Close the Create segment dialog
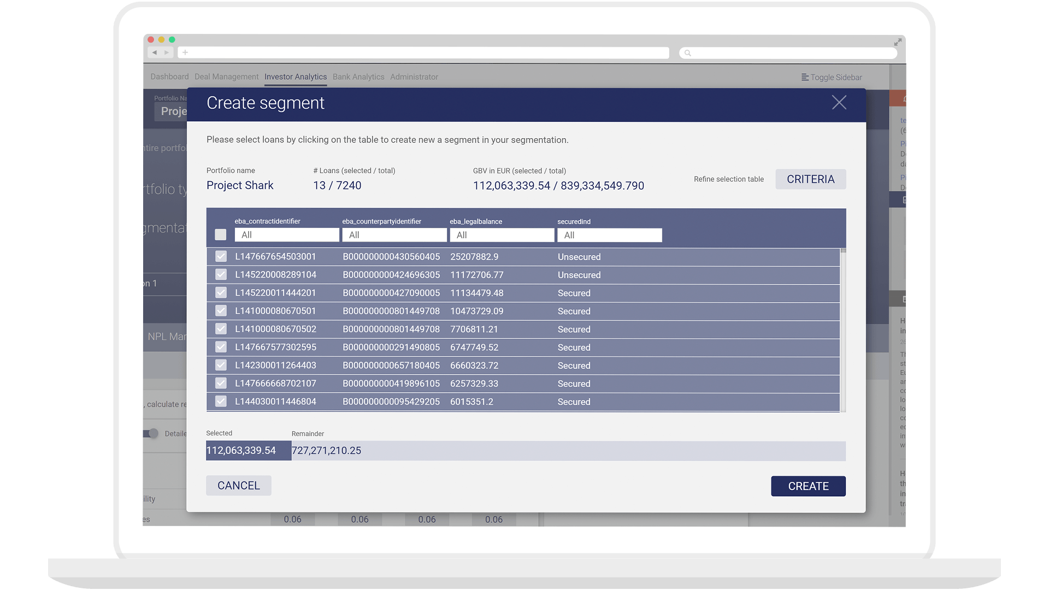 point(839,103)
